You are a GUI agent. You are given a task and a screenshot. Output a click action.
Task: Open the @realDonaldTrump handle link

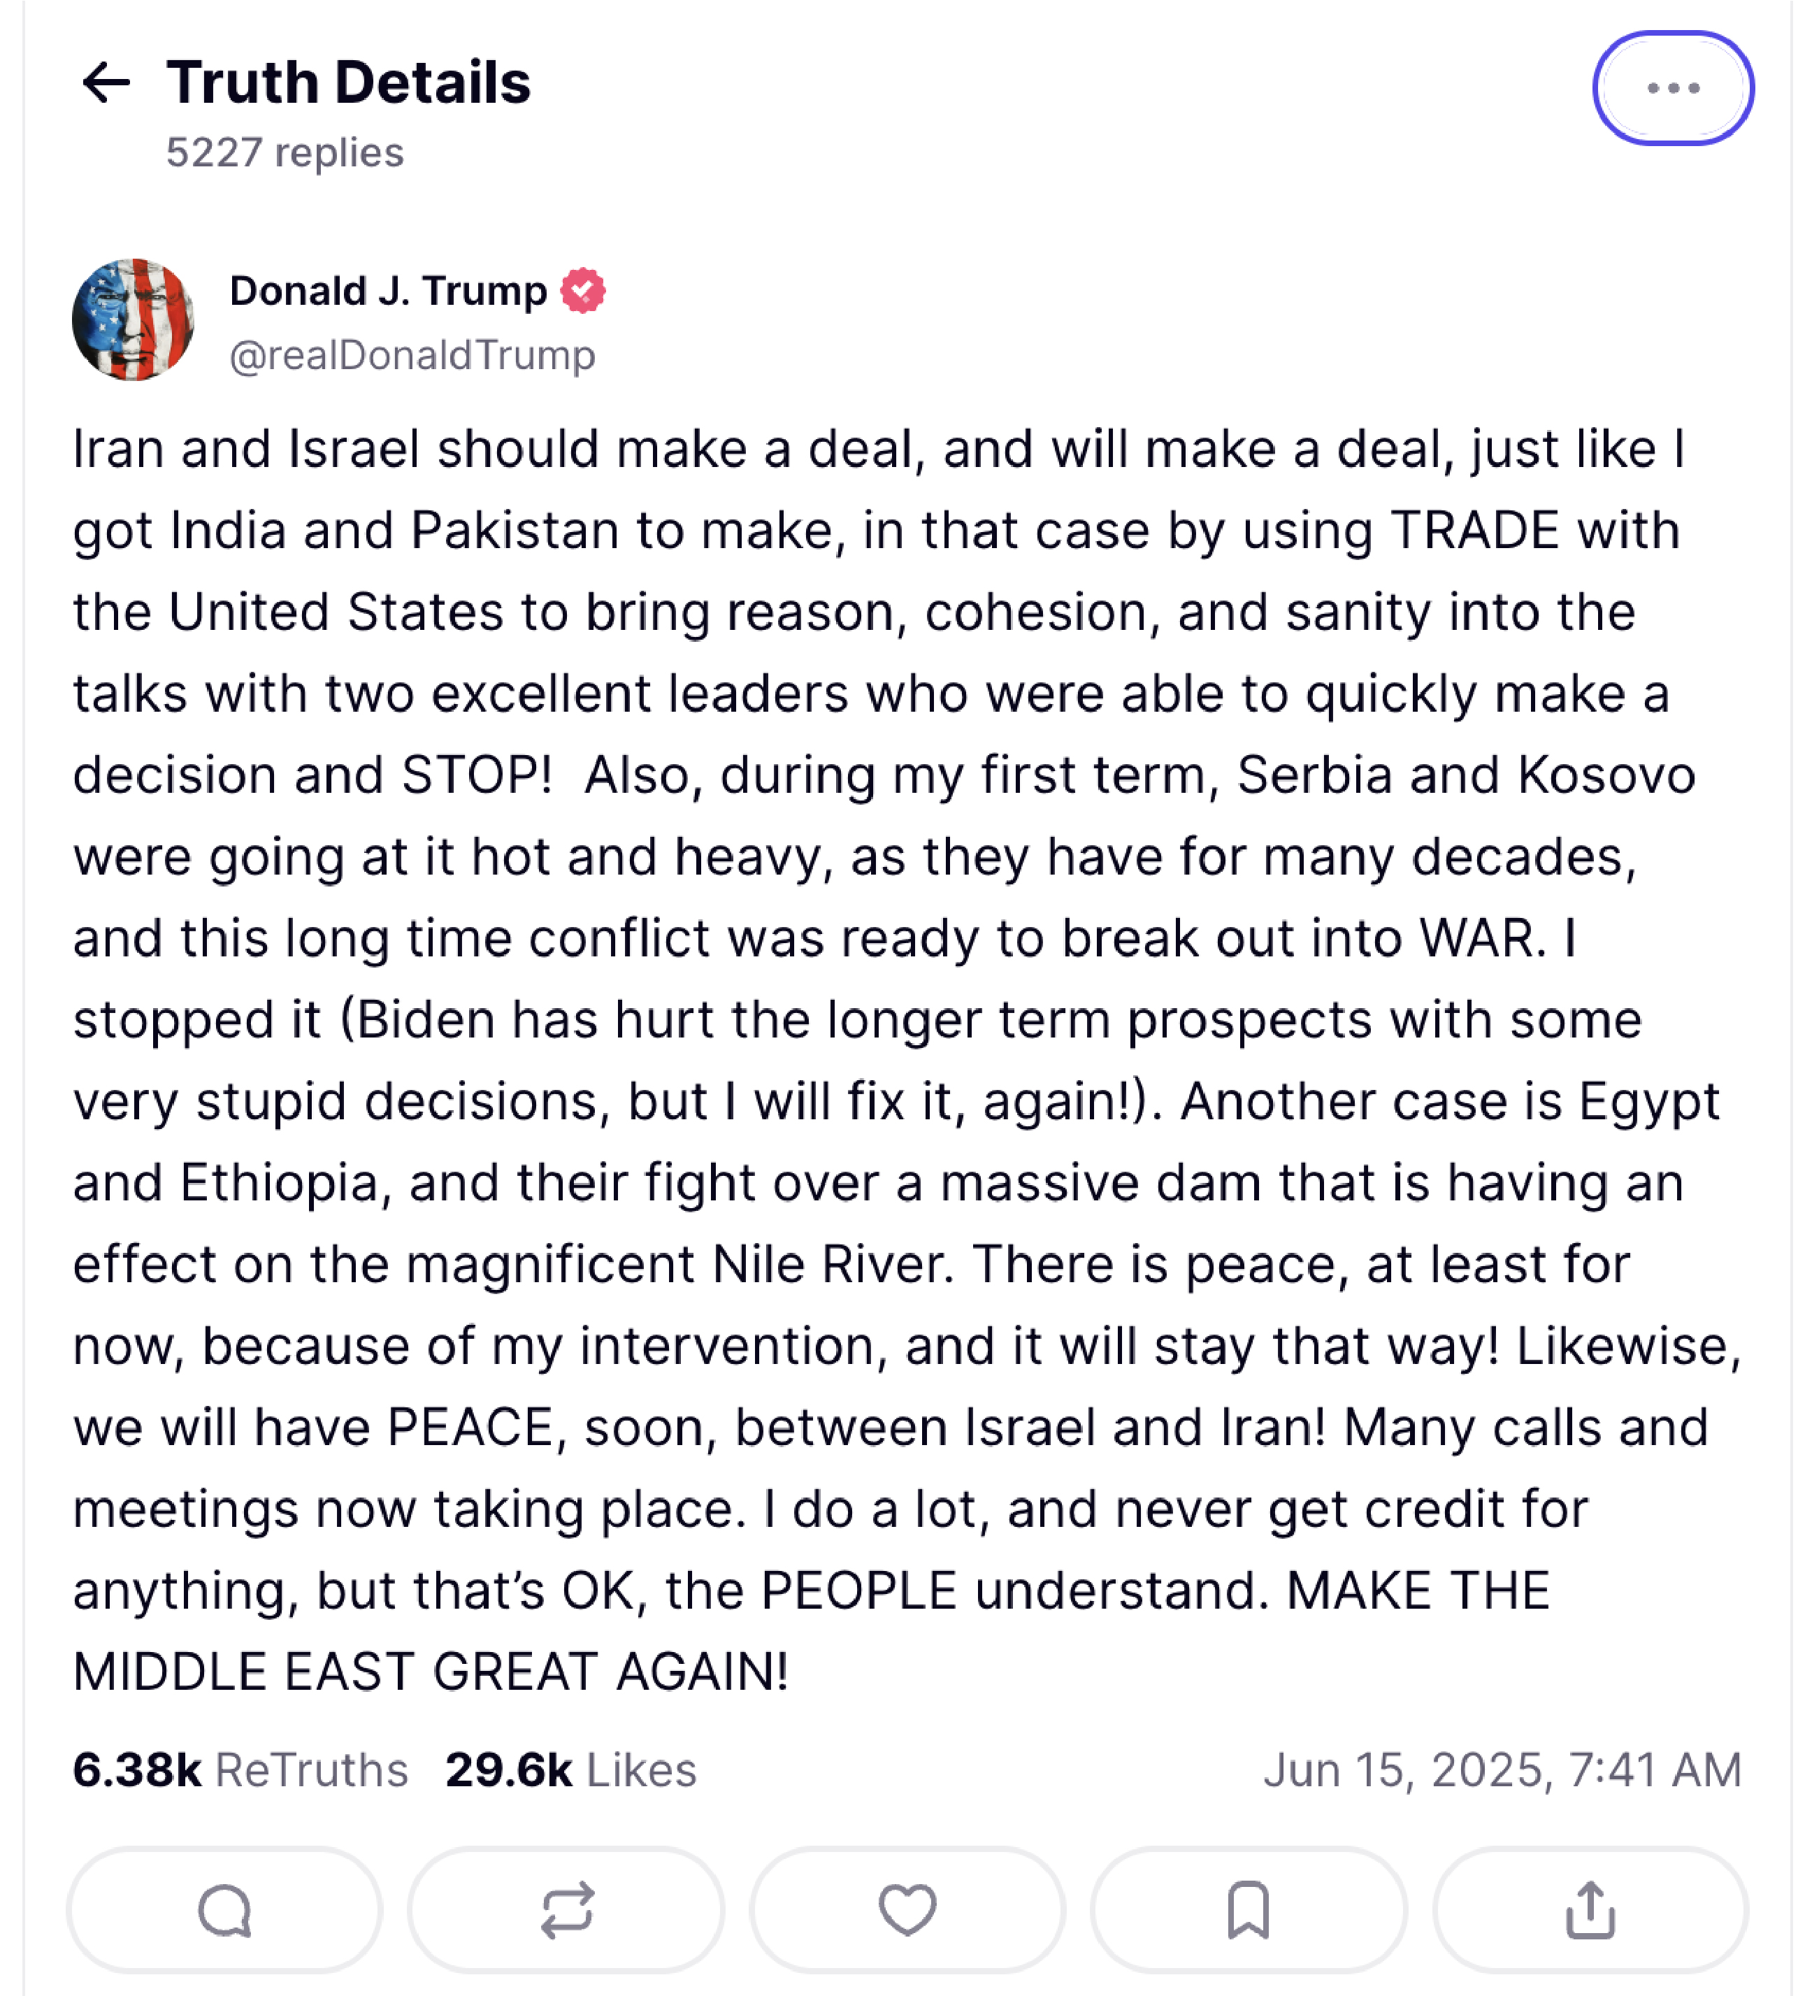(x=413, y=356)
